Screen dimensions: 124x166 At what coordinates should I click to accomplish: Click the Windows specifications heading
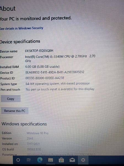(x=24, y=124)
